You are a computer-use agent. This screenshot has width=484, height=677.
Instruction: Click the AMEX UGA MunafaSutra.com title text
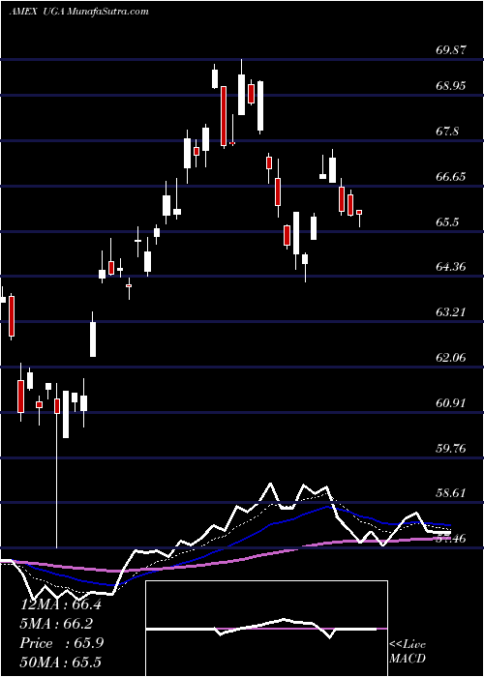point(78,12)
